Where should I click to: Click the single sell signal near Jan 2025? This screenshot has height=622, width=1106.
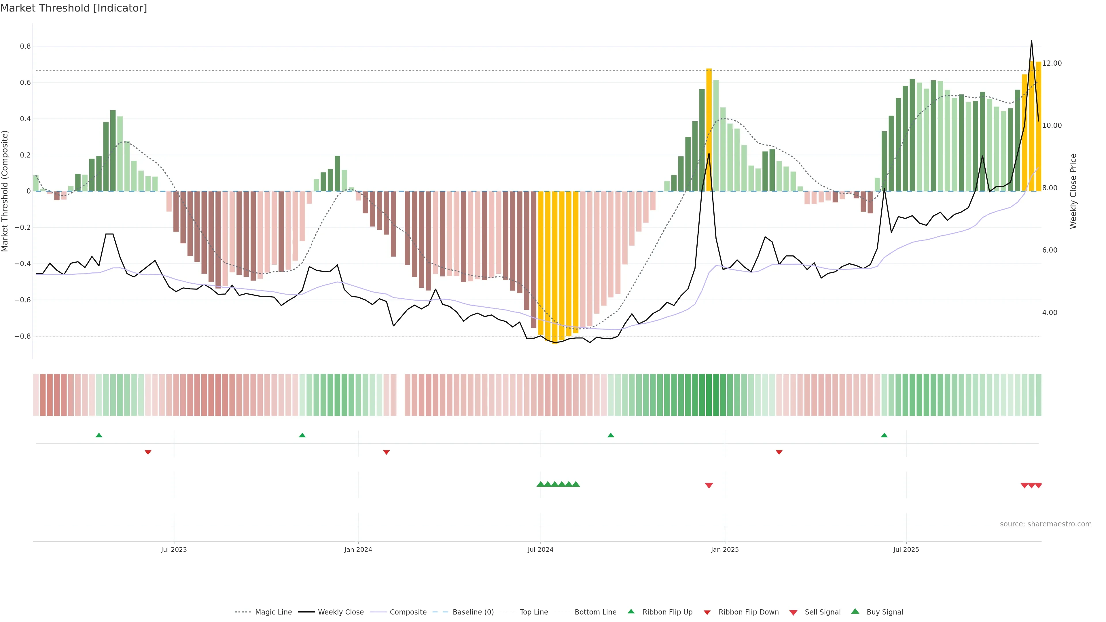click(x=709, y=486)
